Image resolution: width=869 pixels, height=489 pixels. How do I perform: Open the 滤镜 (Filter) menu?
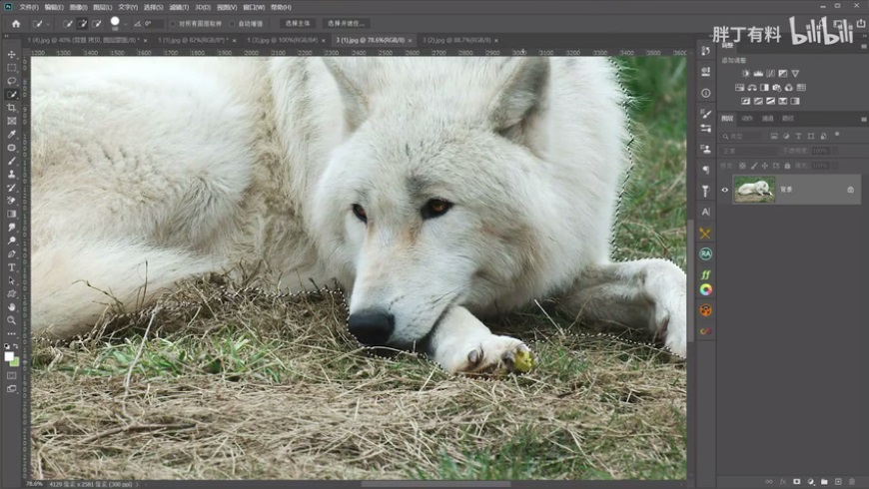pos(179,7)
